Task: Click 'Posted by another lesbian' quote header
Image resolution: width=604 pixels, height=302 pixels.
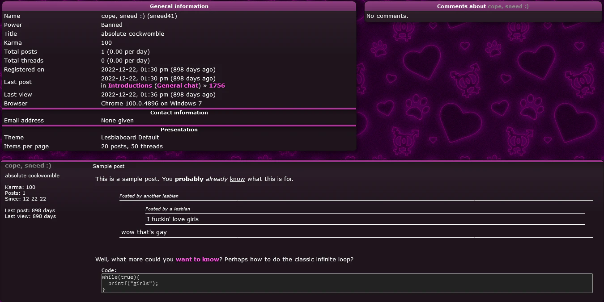Action: pos(149,196)
